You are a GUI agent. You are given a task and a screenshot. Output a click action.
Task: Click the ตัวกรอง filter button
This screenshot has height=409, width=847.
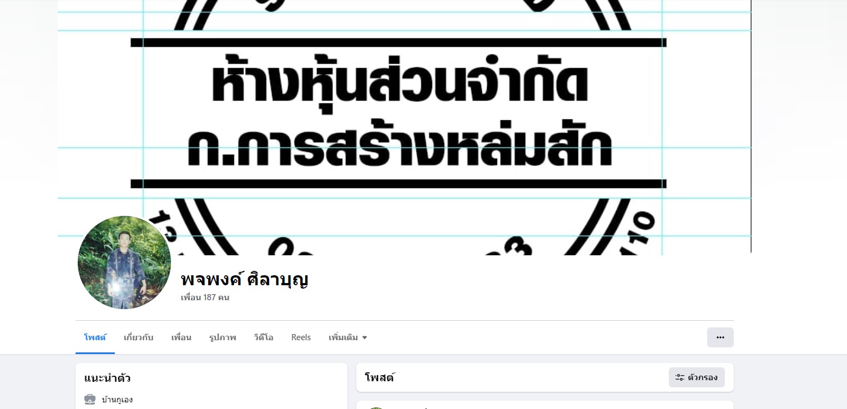[x=697, y=377]
